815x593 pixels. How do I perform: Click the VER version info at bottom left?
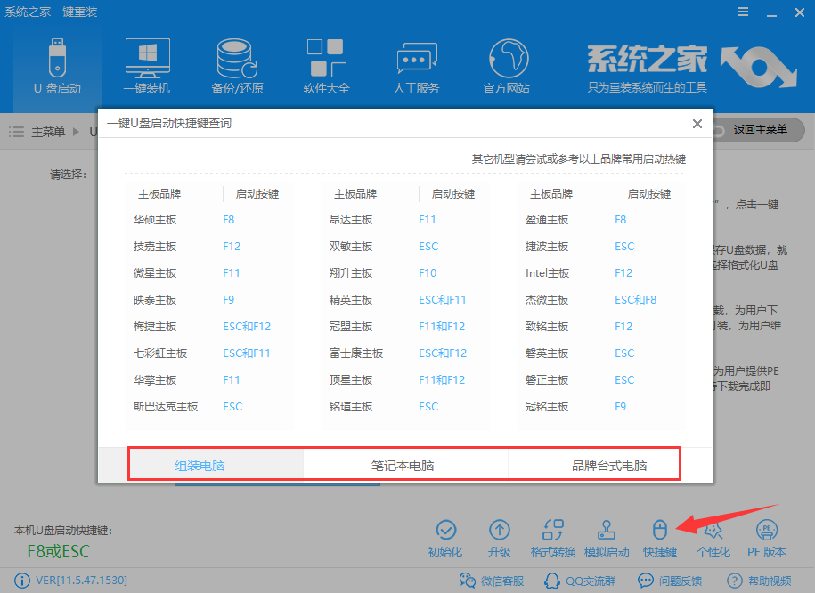point(69,580)
